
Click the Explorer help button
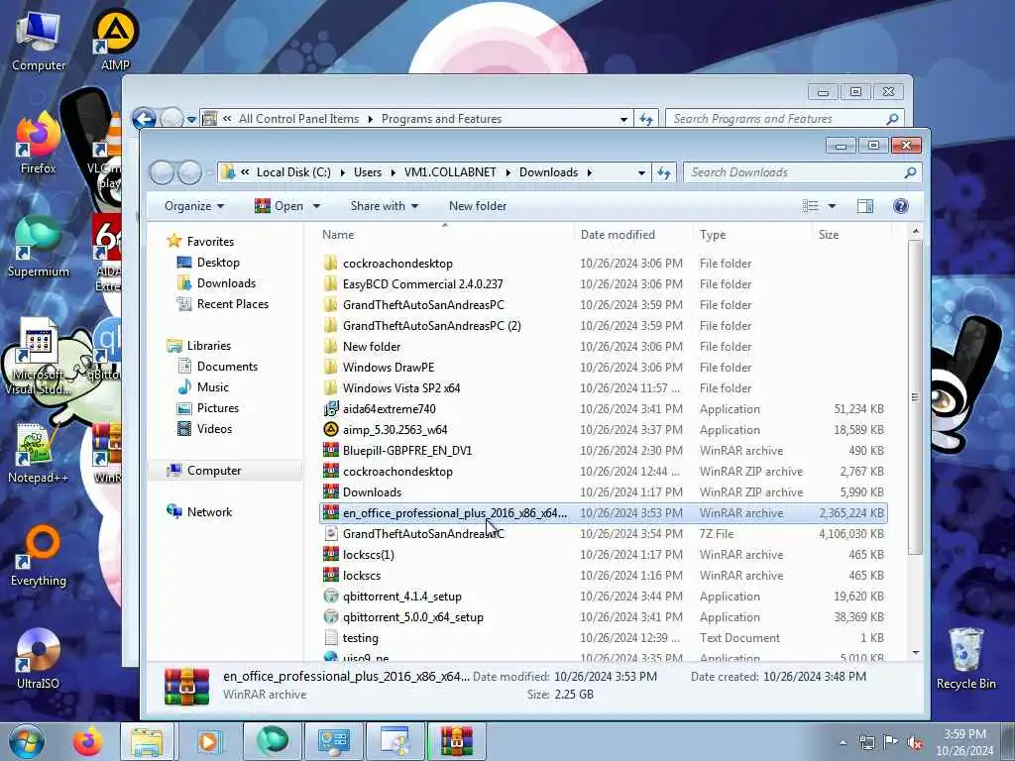tap(900, 206)
